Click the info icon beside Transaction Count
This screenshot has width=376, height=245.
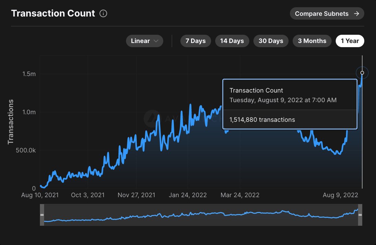[103, 13]
